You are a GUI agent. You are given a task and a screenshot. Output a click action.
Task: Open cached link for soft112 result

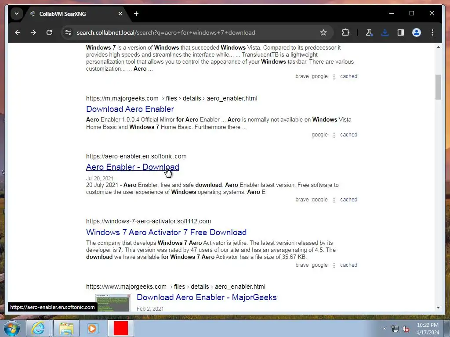(x=348, y=265)
